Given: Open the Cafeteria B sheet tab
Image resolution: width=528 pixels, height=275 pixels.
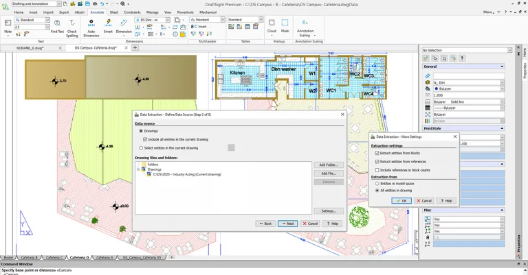Looking at the screenshot, I should pos(29,257).
